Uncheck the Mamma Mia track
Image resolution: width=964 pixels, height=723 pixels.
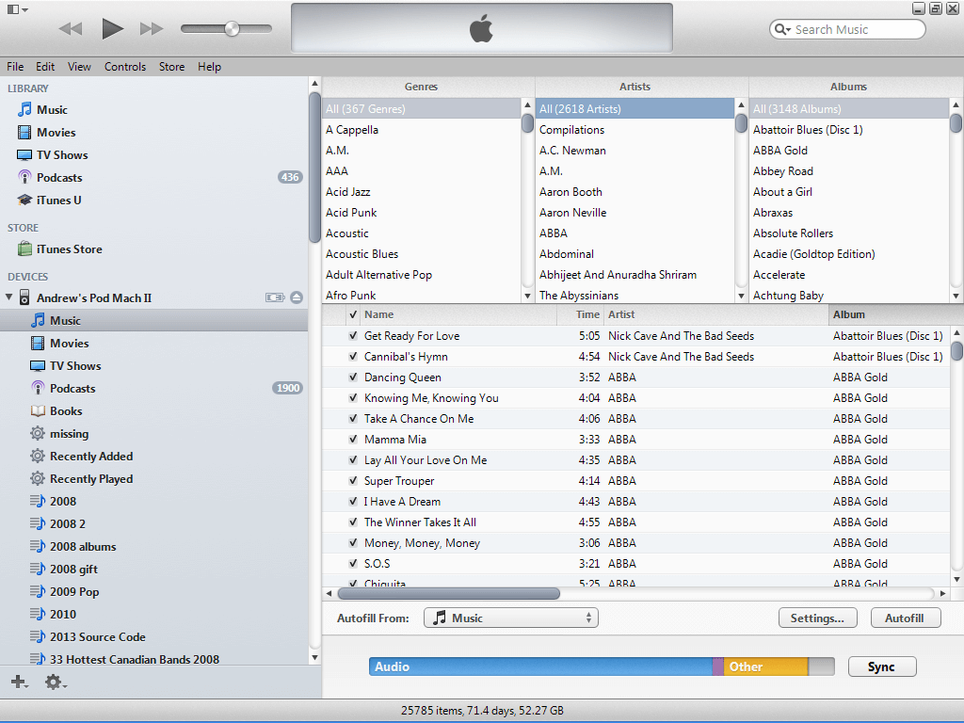[x=353, y=440]
